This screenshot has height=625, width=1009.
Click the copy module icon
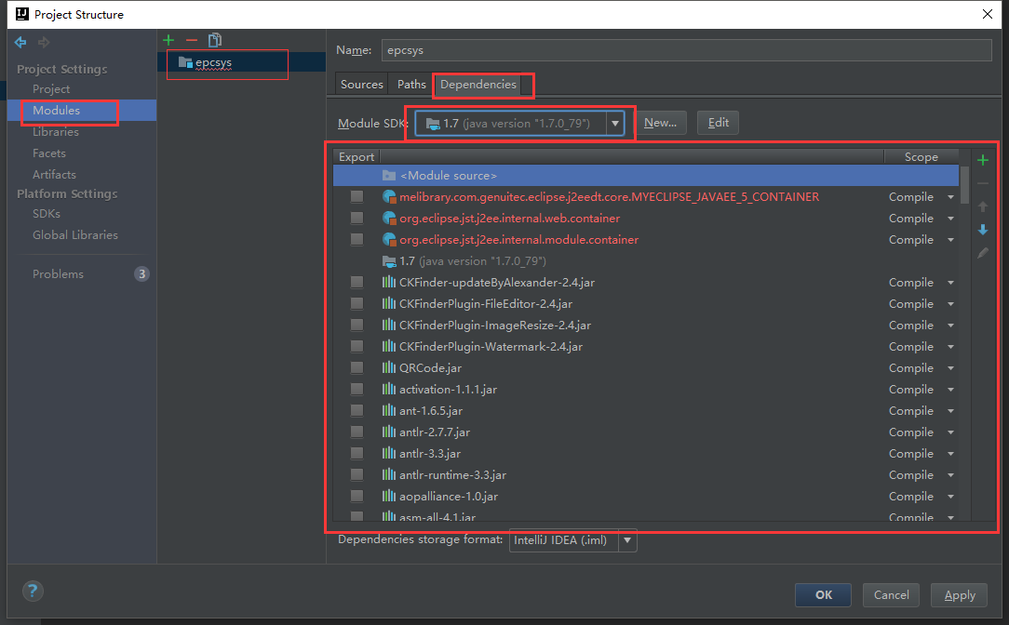[215, 40]
